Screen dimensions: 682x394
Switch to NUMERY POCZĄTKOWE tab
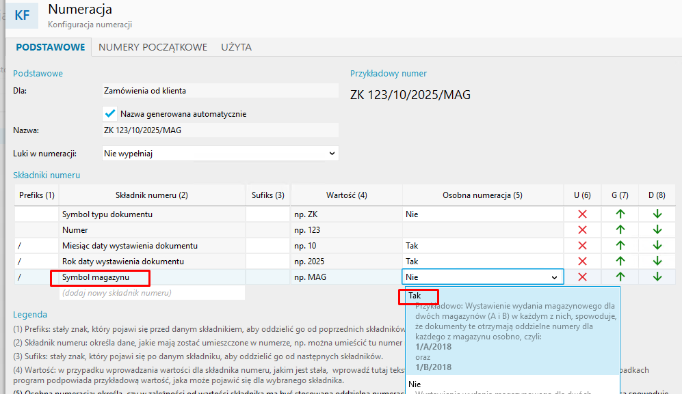(x=153, y=47)
